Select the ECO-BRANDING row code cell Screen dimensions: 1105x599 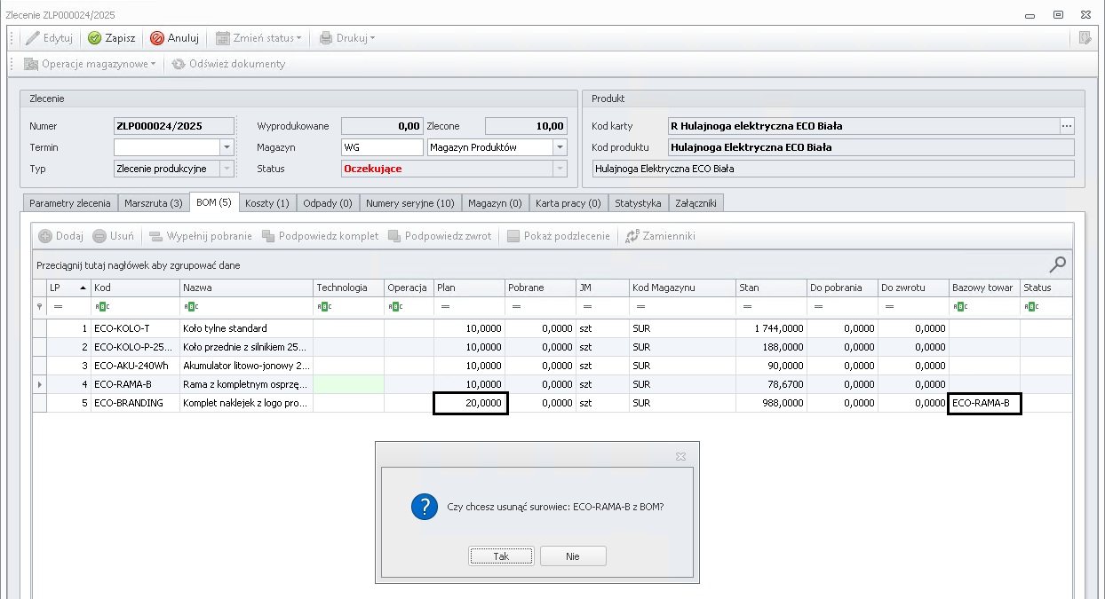tap(135, 403)
